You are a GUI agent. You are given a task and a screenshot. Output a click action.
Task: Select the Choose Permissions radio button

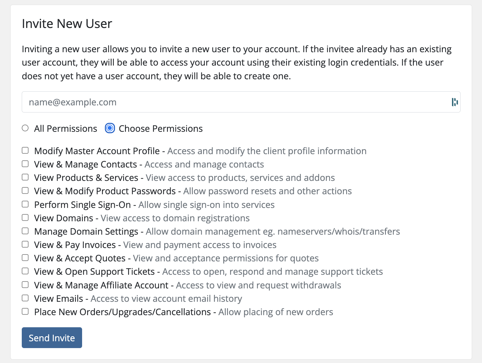[x=110, y=128]
